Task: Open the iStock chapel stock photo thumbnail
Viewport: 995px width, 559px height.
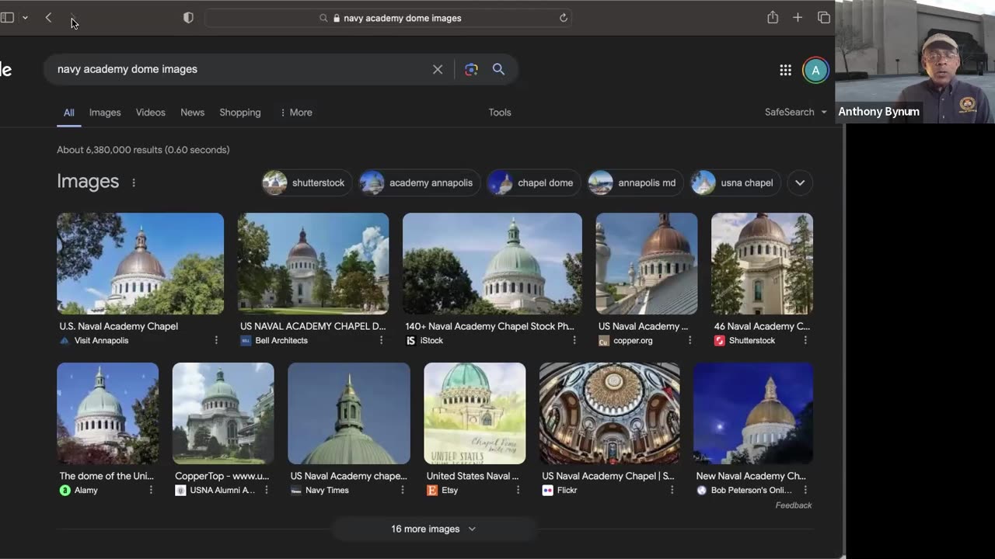Action: coord(492,263)
